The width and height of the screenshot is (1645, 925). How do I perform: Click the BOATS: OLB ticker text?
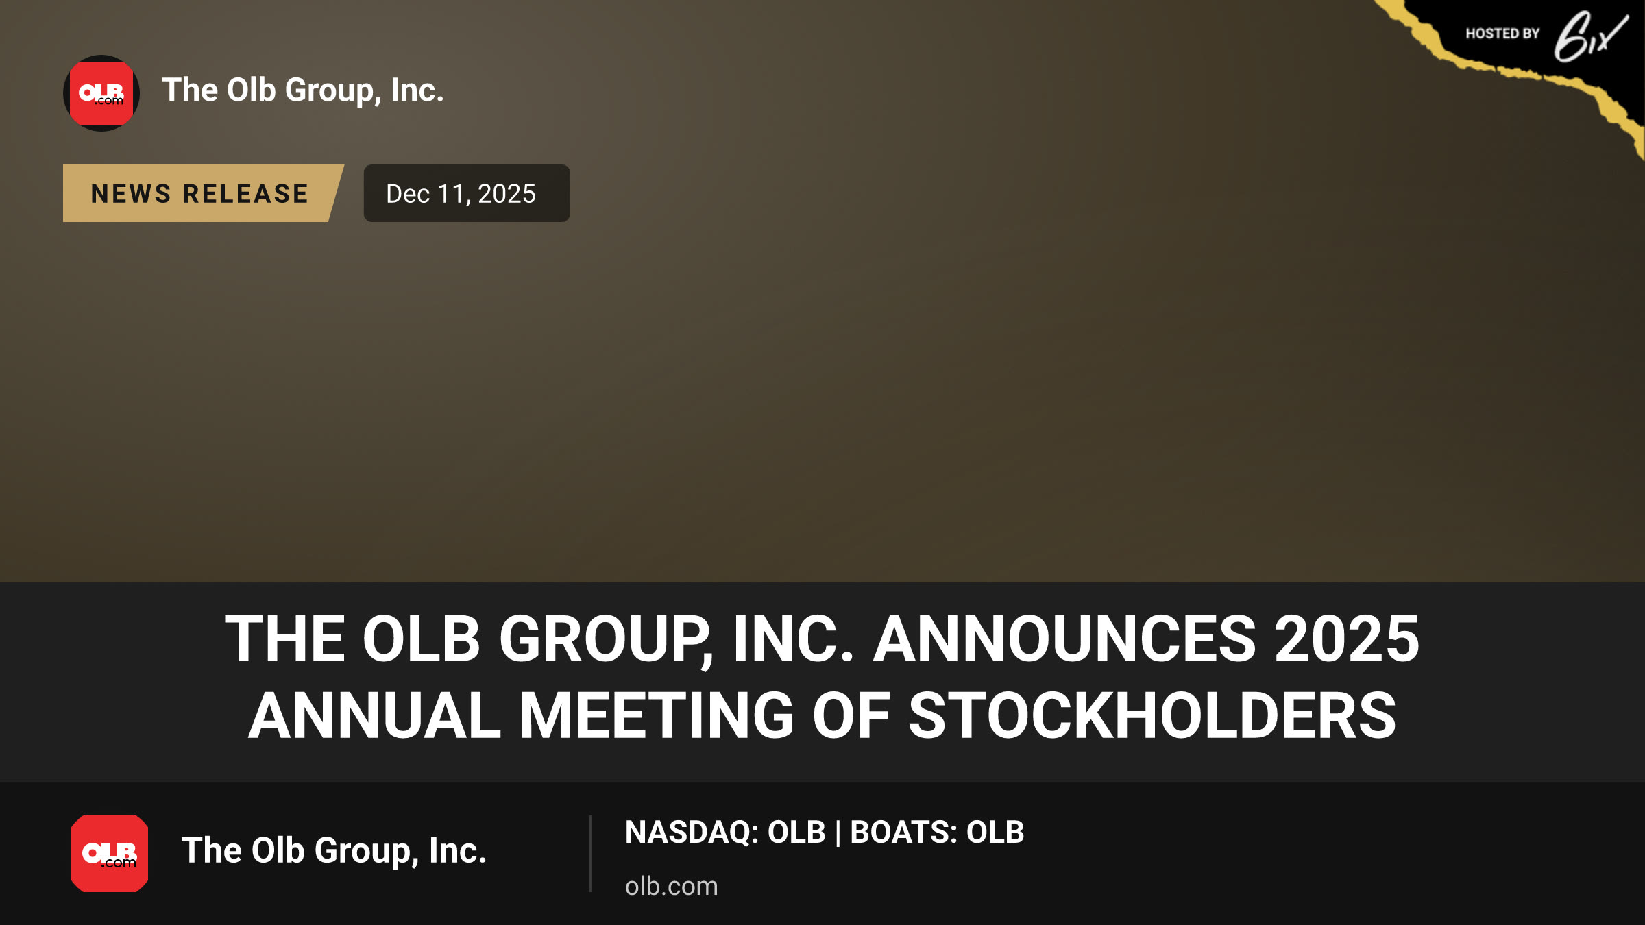937,832
